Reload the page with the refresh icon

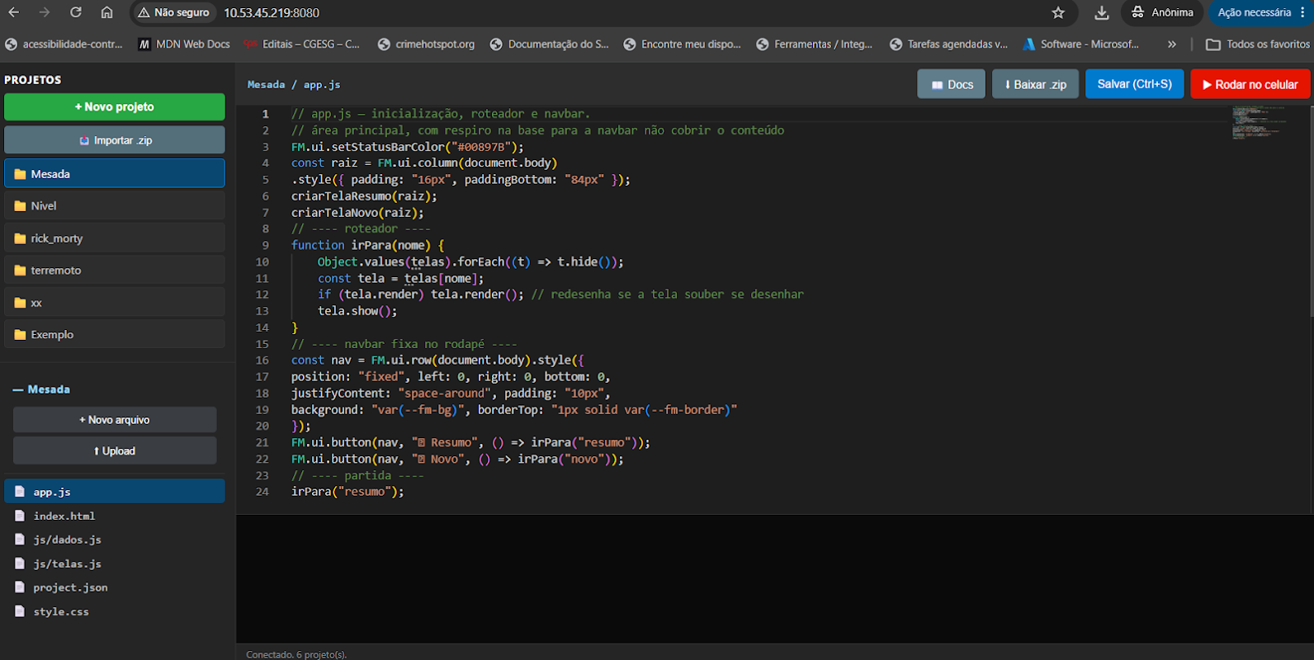click(76, 12)
